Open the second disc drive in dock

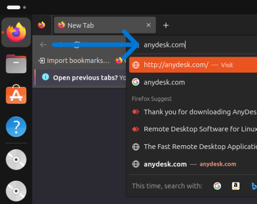click(16, 191)
